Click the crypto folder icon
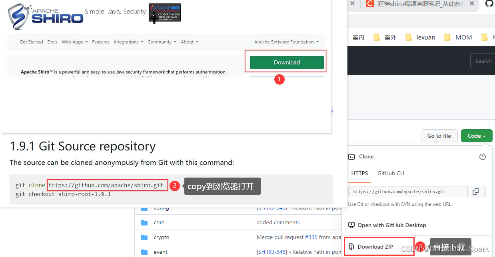 pyautogui.click(x=145, y=237)
